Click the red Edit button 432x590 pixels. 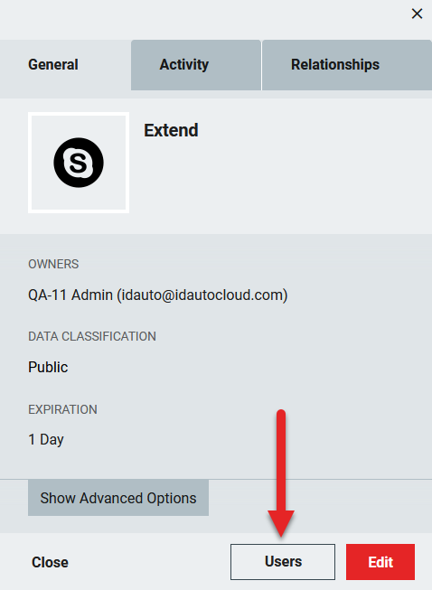(x=380, y=562)
